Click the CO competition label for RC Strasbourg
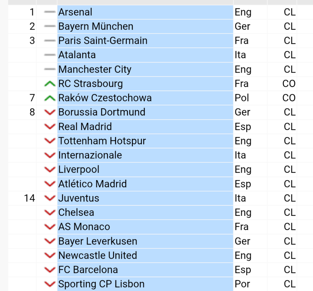 [x=289, y=84]
